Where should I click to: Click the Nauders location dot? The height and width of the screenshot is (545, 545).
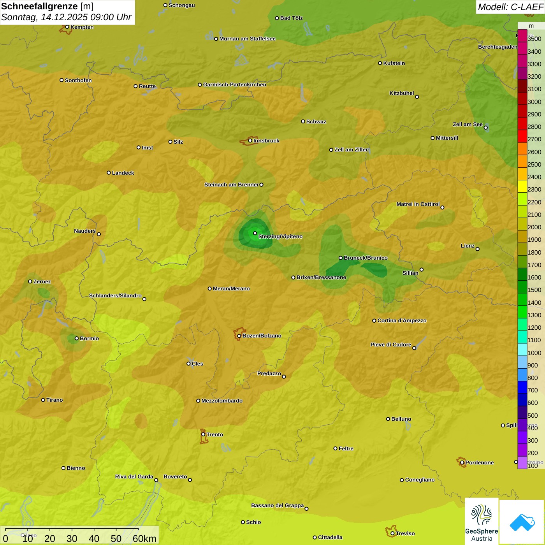click(99, 234)
